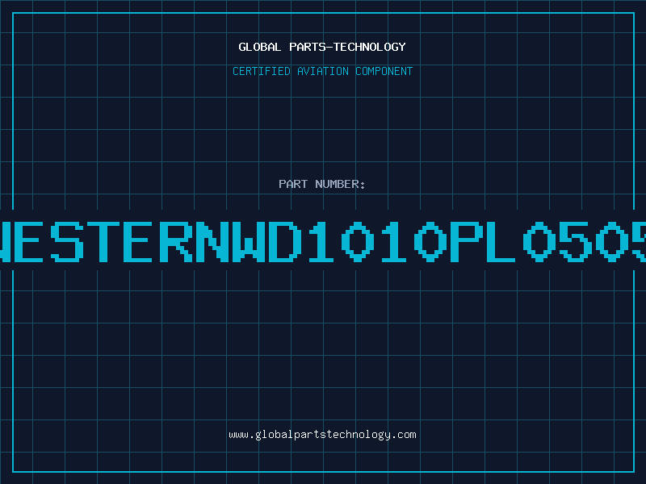Open the www.globalpartstechnology.com link

[x=322, y=435]
